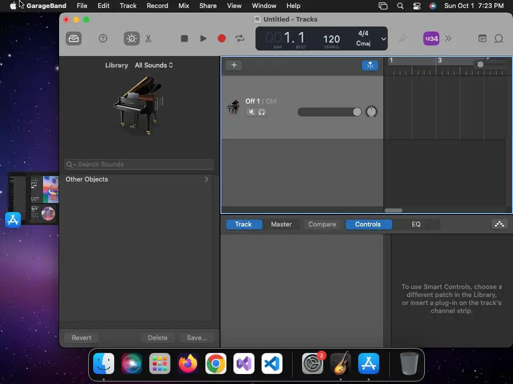Start recording with the red Record button

221,38
